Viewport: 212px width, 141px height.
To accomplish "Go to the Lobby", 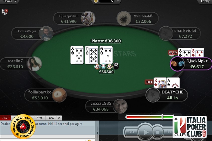I will [205, 1].
